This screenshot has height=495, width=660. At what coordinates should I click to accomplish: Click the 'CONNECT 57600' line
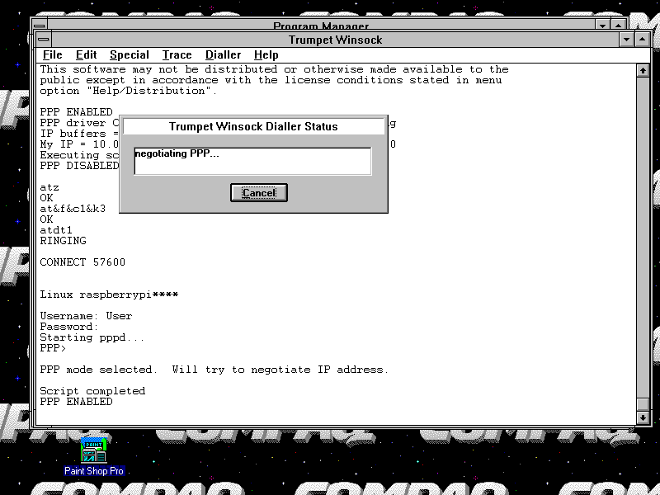click(82, 262)
